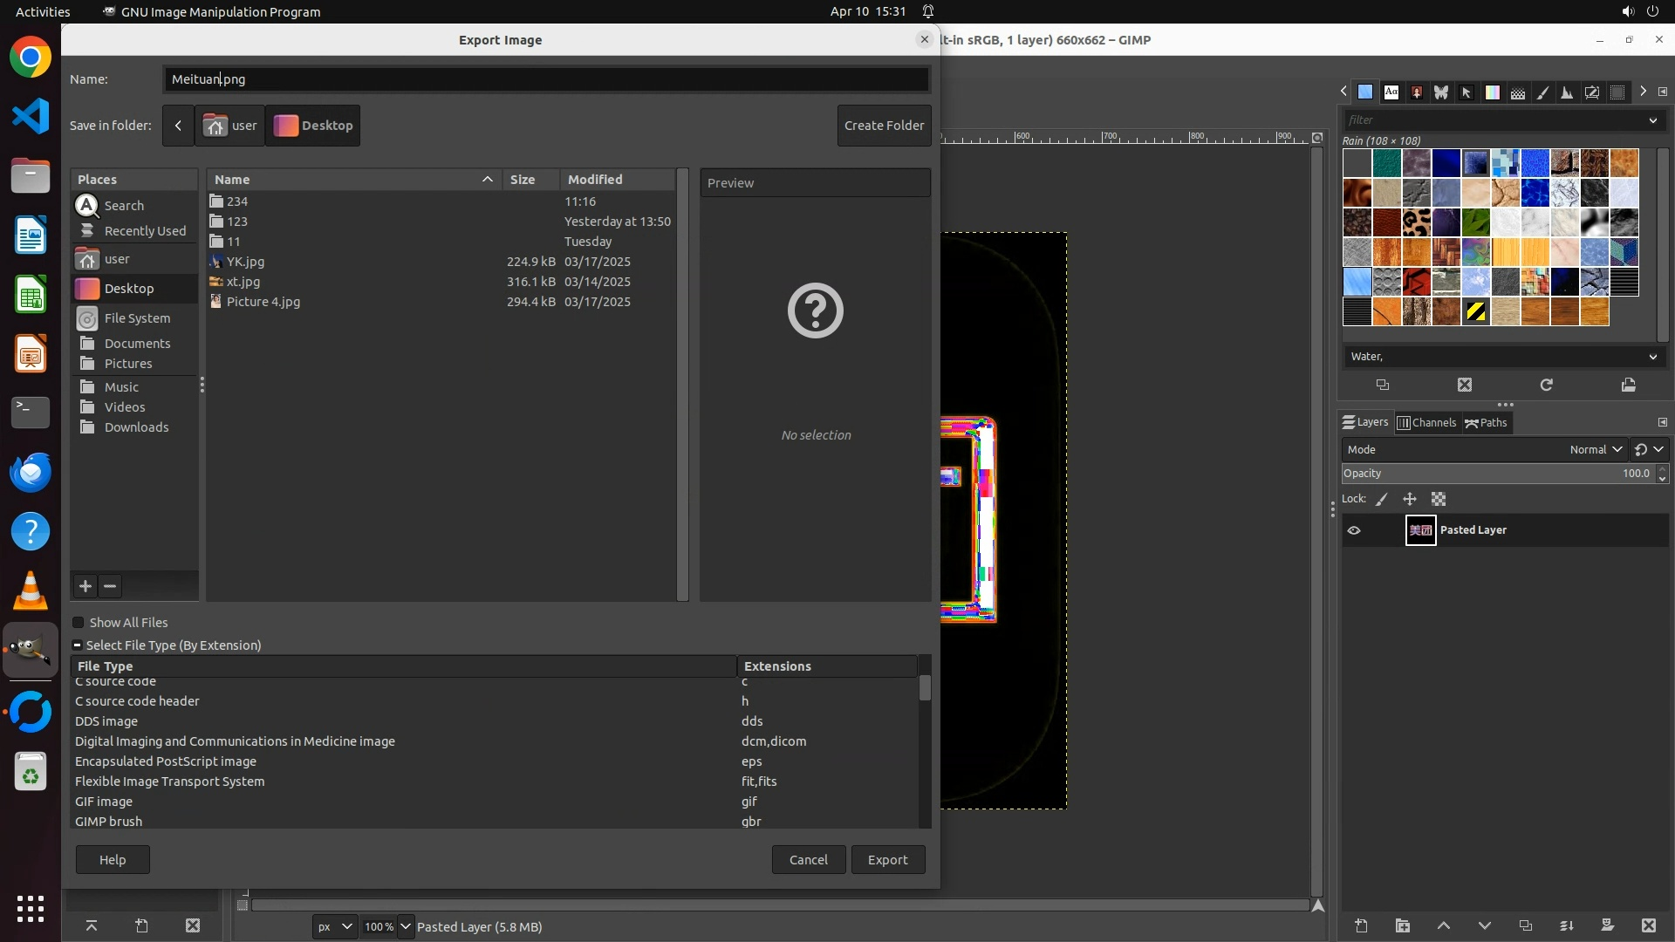The image size is (1675, 942).
Task: Click the delete layer icon
Action: pyautogui.click(x=1648, y=925)
